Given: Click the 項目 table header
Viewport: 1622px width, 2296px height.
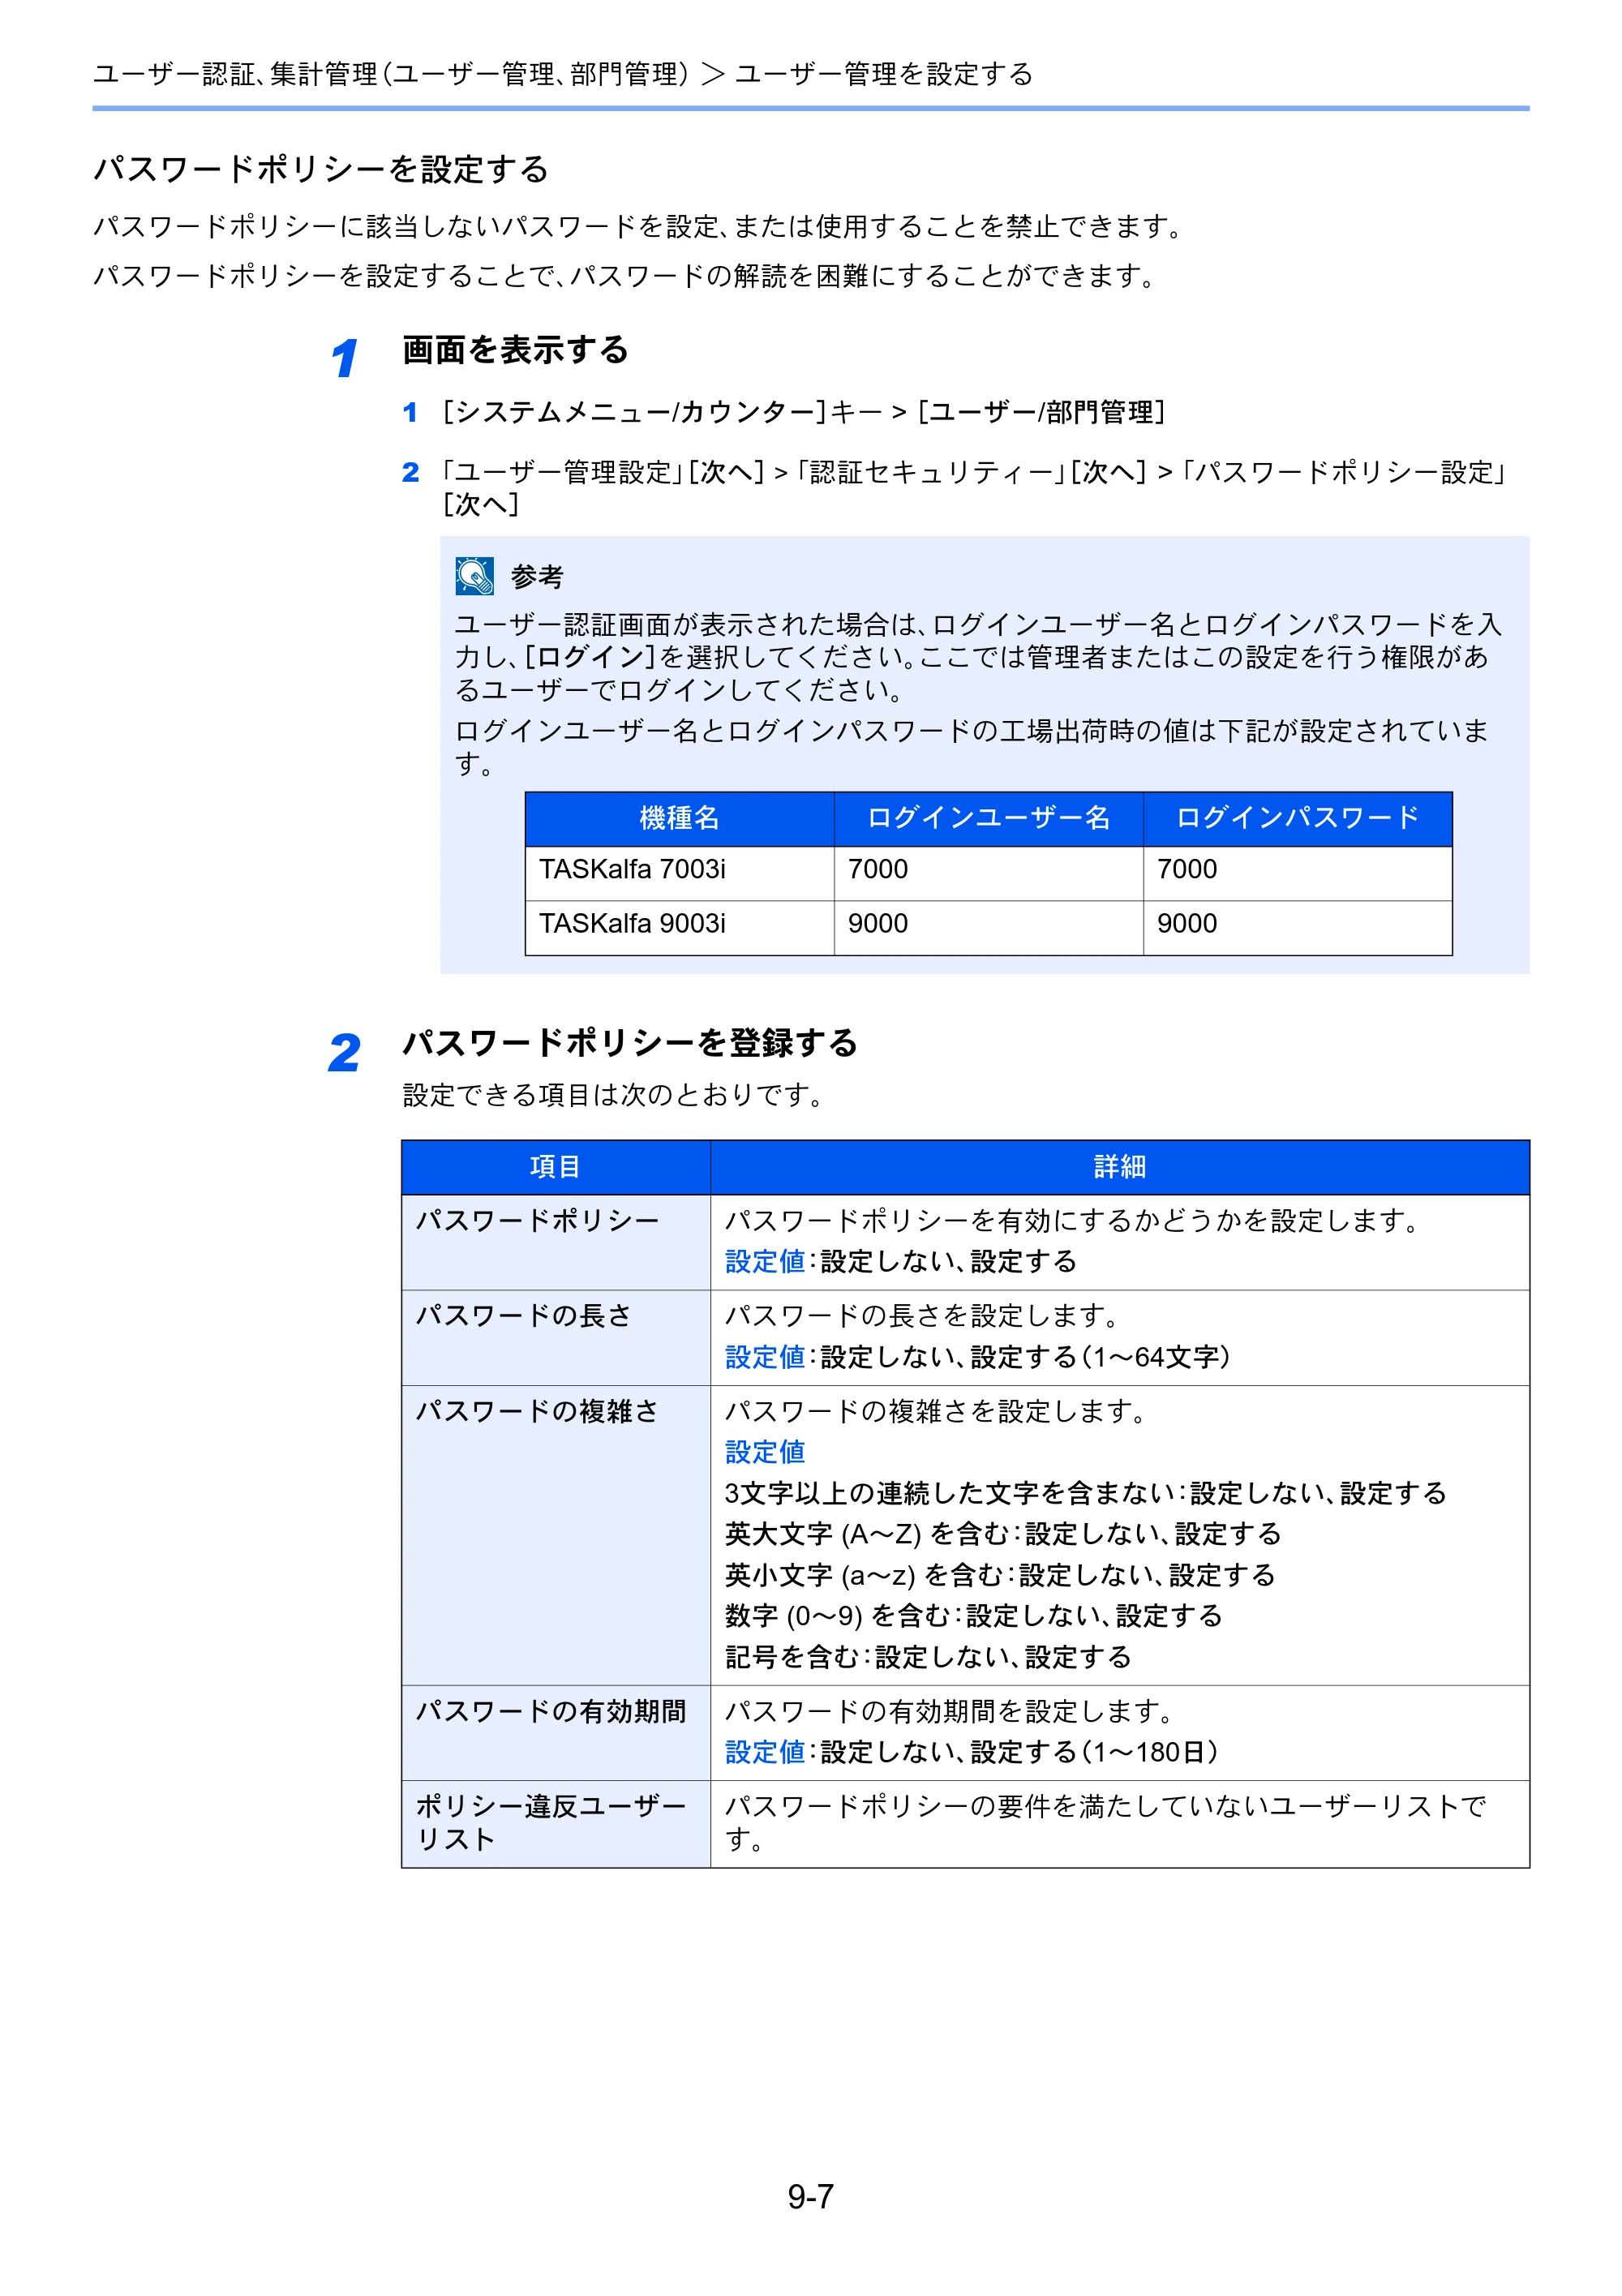Looking at the screenshot, I should click(x=556, y=1167).
